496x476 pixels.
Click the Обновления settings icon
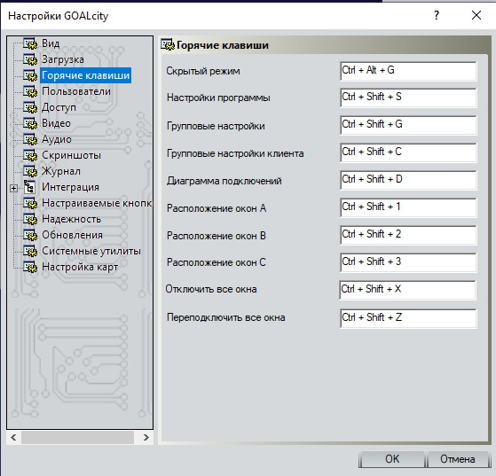click(30, 235)
